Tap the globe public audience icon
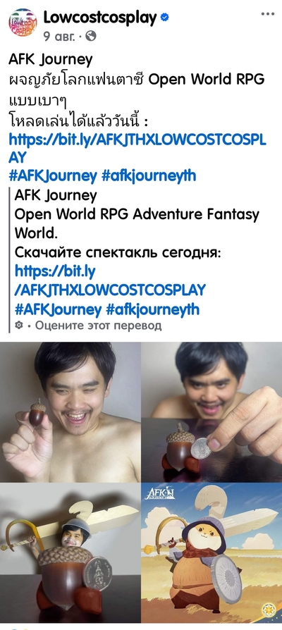 [91, 37]
